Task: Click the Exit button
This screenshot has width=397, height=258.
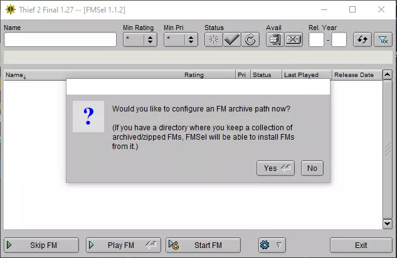Action: tap(361, 245)
